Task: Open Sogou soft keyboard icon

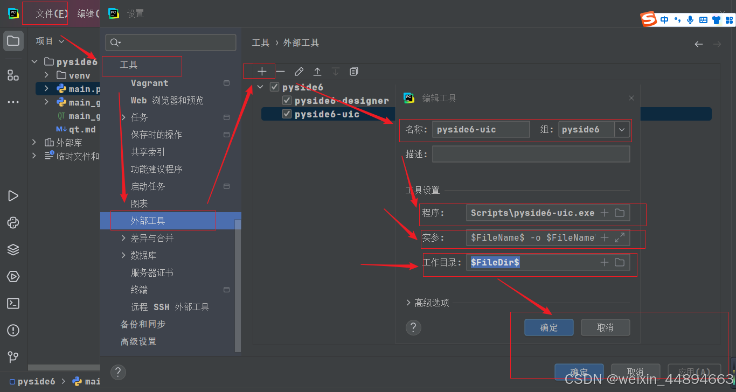Action: tap(703, 20)
